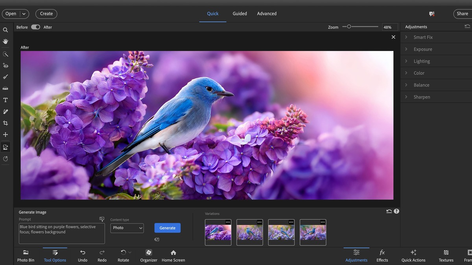Choose the Type text tool

click(x=6, y=100)
